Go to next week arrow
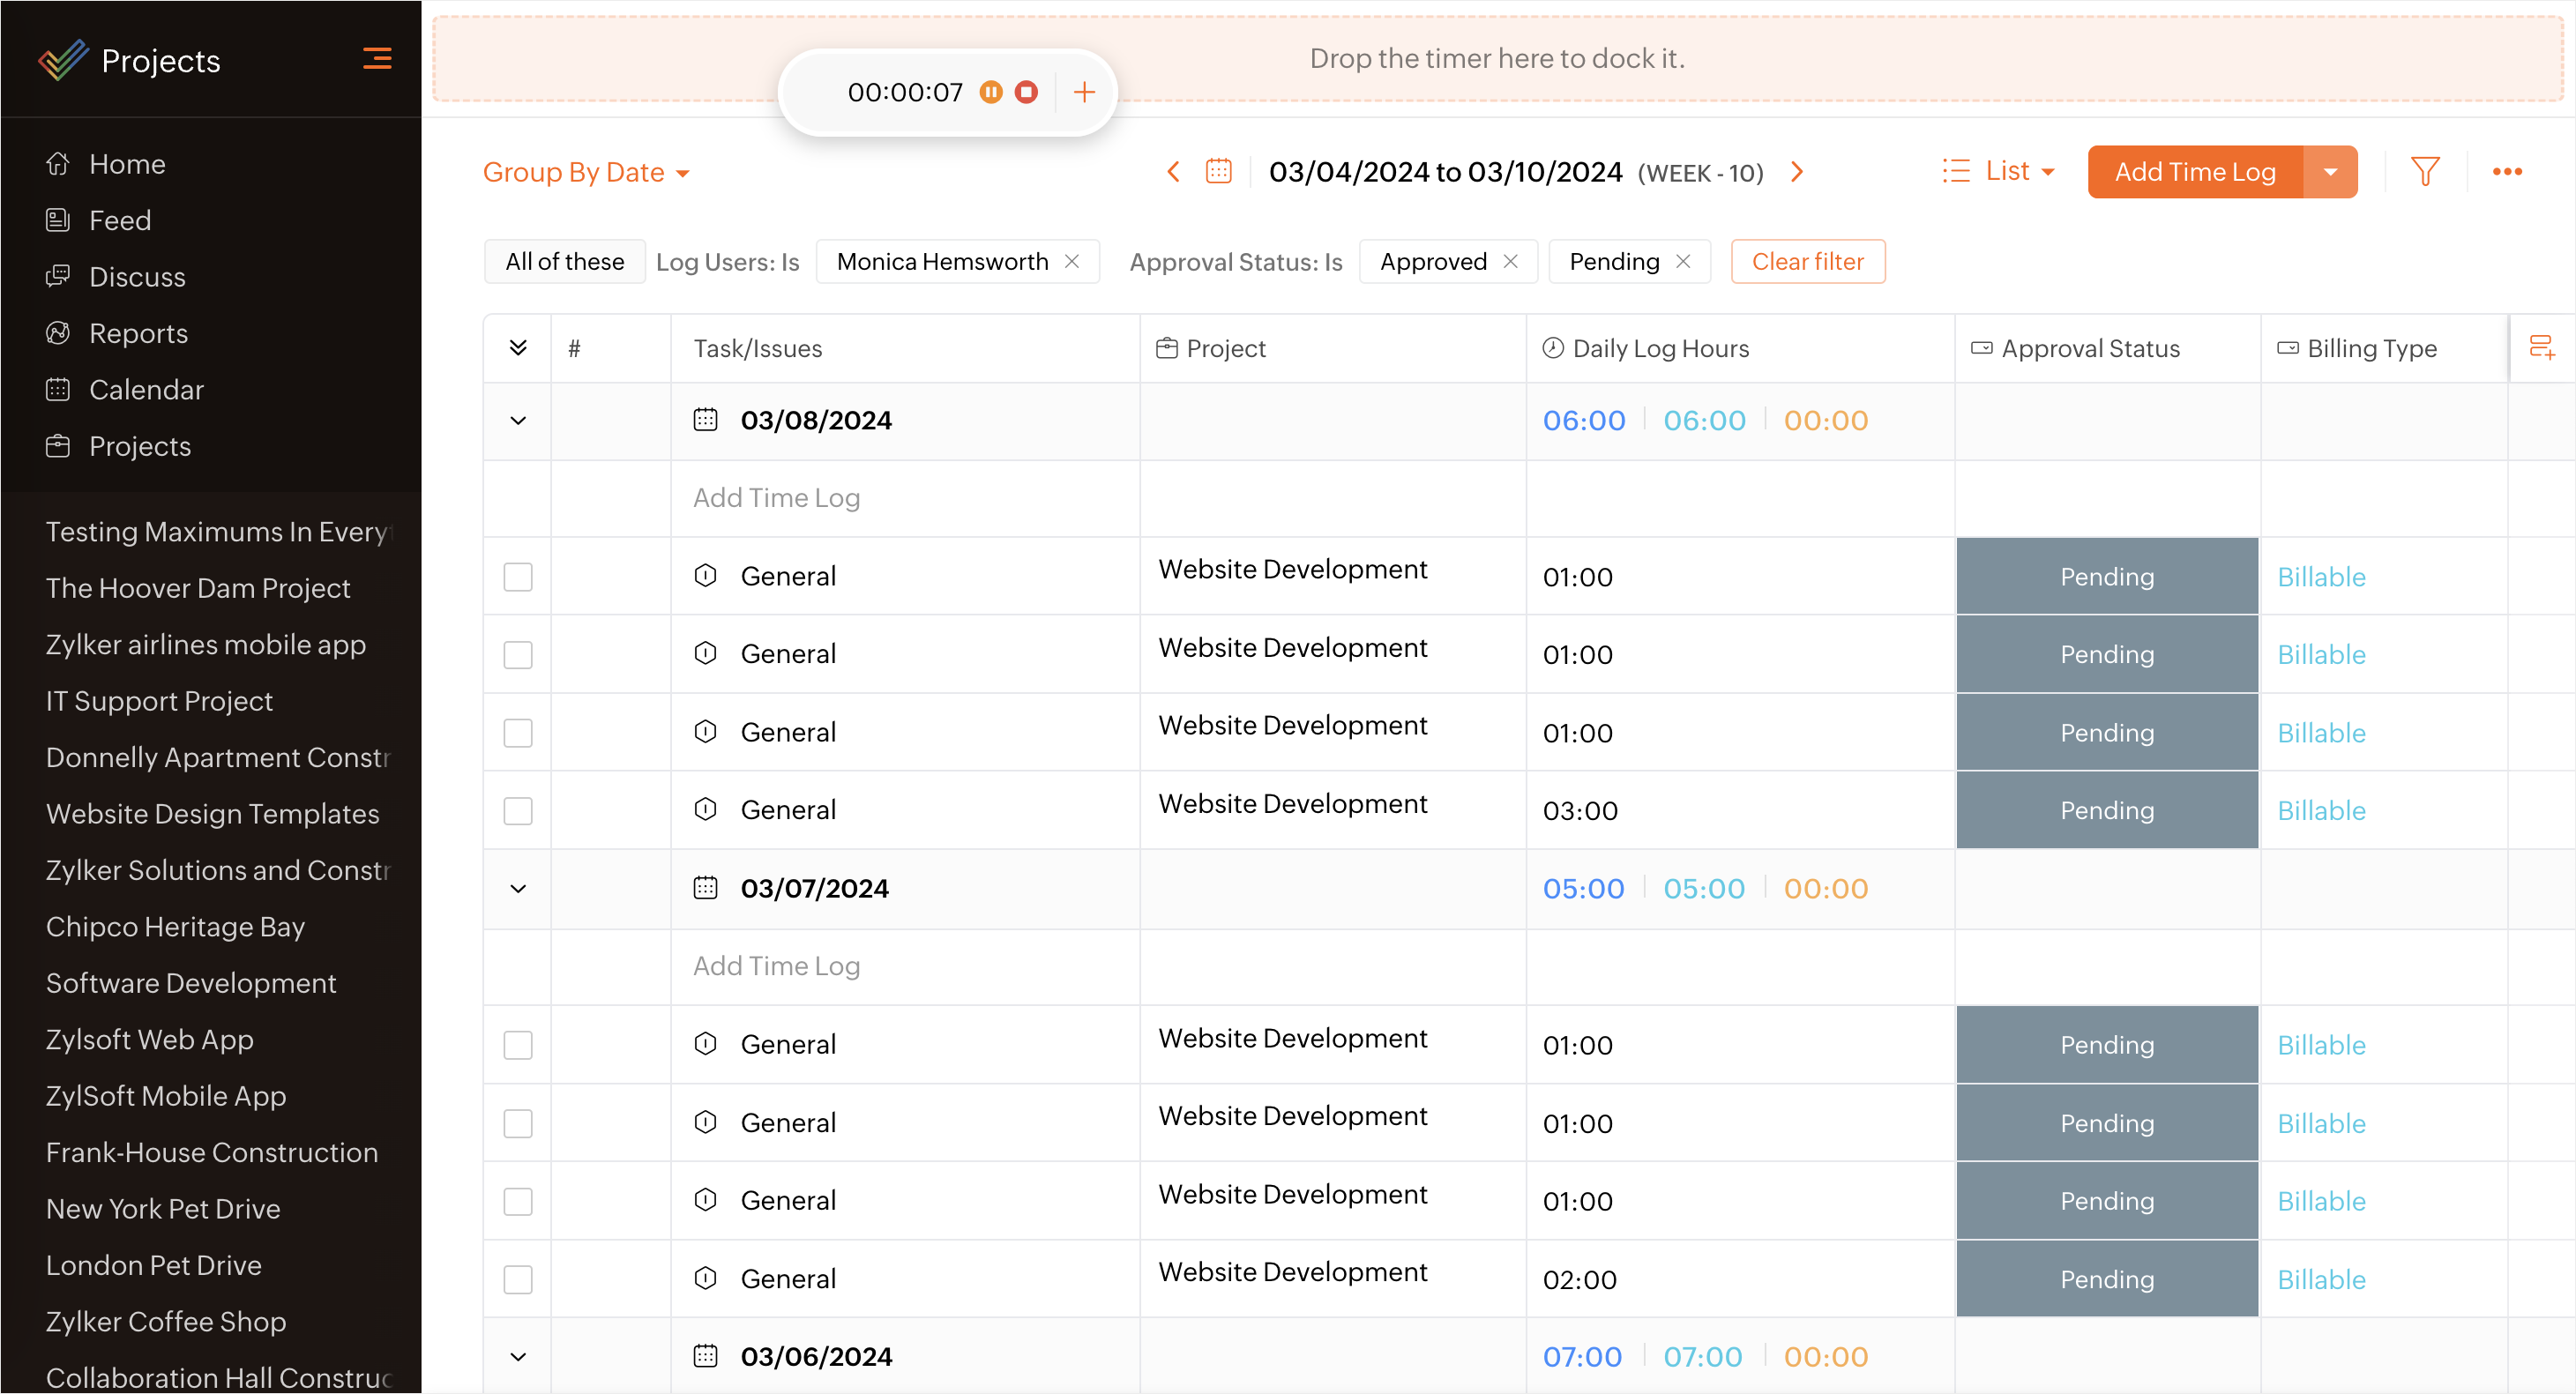Screen dimensions: 2576x1394 coord(1797,172)
